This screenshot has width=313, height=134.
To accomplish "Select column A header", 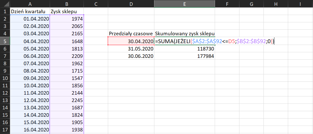I will pyautogui.click(x=30, y=4).
